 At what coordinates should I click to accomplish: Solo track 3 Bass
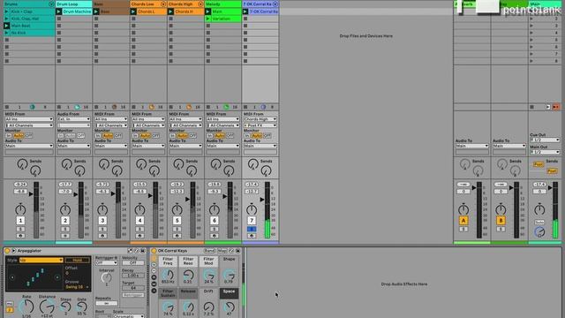tap(102, 230)
